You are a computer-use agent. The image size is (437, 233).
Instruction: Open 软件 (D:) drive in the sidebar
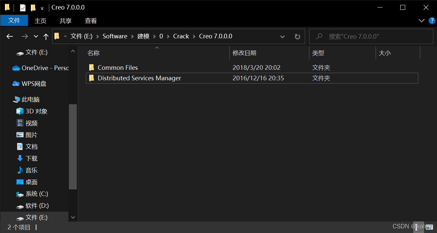click(x=32, y=206)
